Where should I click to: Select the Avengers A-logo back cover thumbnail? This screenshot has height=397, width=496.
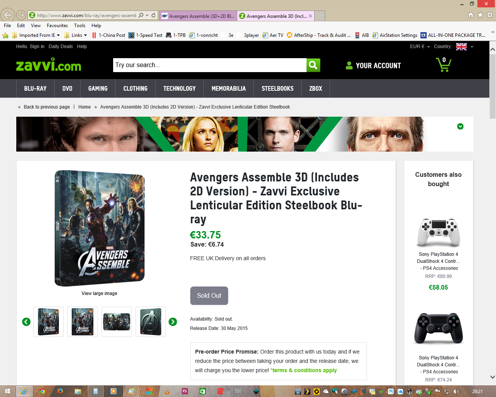click(151, 322)
